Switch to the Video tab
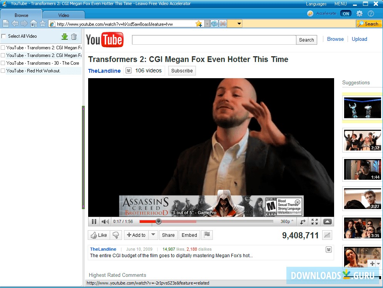 tap(64, 15)
